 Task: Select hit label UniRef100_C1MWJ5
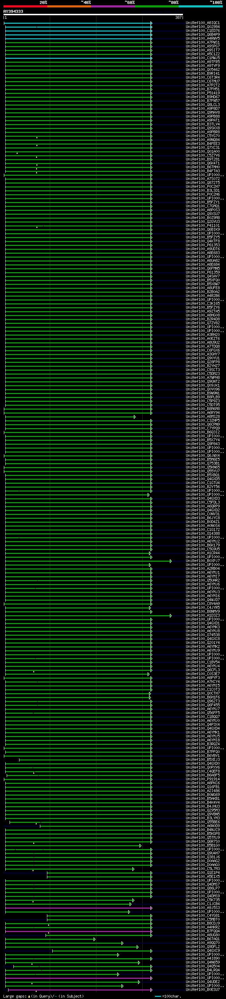click(203, 58)
